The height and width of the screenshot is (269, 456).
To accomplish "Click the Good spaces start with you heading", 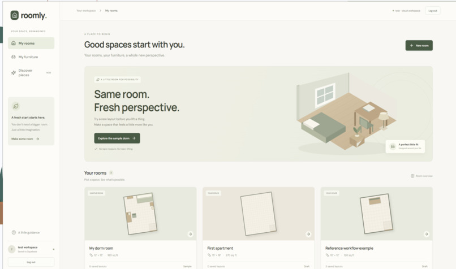I will (134, 45).
